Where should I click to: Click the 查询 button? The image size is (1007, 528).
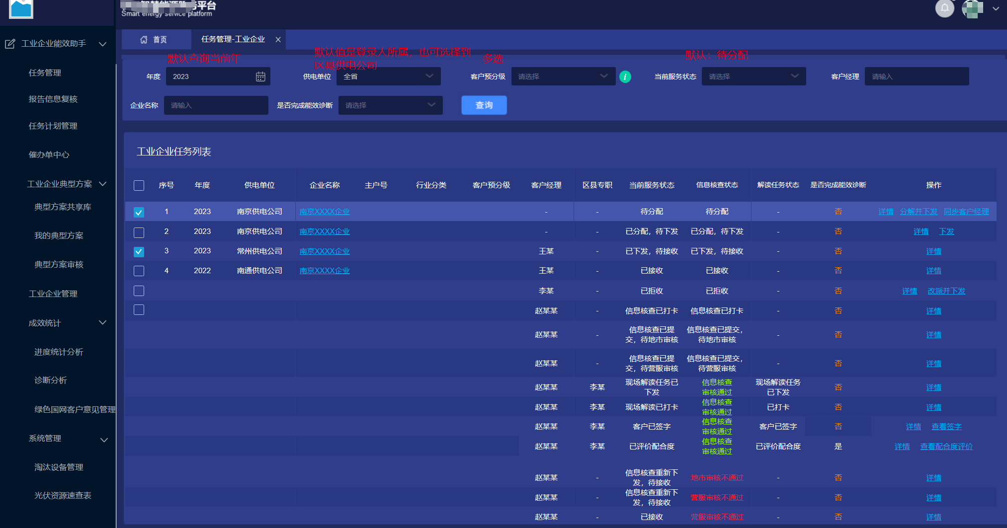pos(484,105)
